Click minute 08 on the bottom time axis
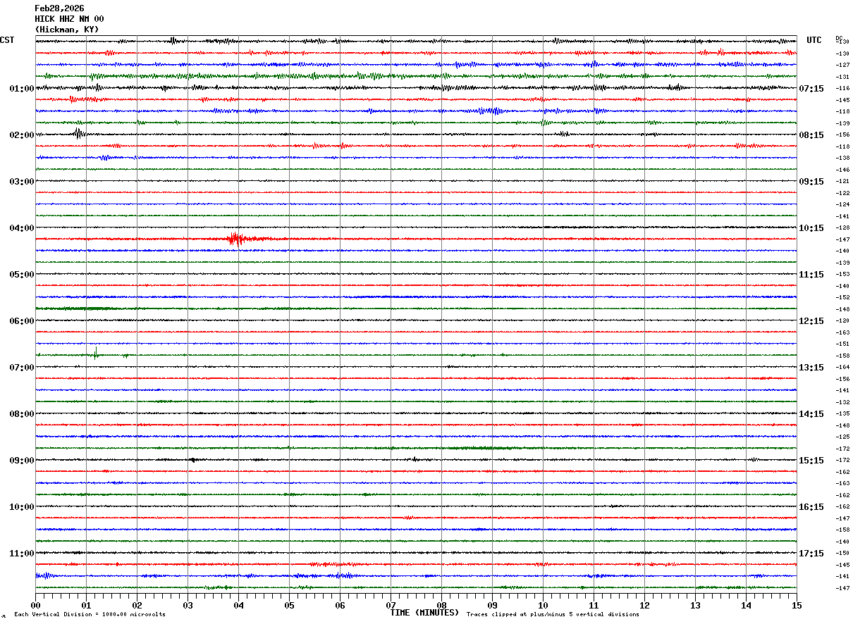853x624 pixels. [x=441, y=605]
